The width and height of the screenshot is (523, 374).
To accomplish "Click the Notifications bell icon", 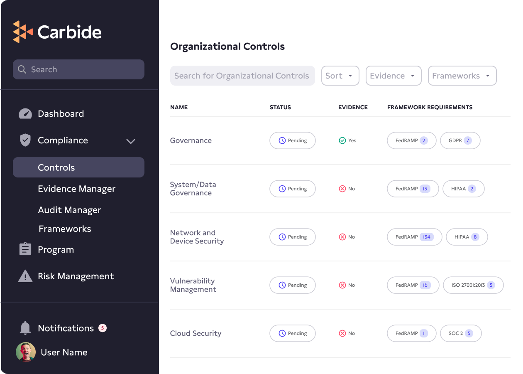I will pyautogui.click(x=25, y=328).
